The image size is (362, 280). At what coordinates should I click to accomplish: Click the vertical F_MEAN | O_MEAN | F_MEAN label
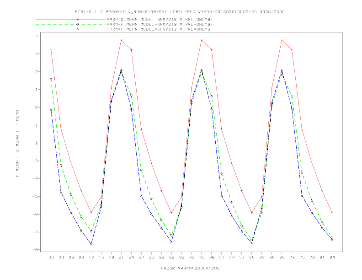17,144
